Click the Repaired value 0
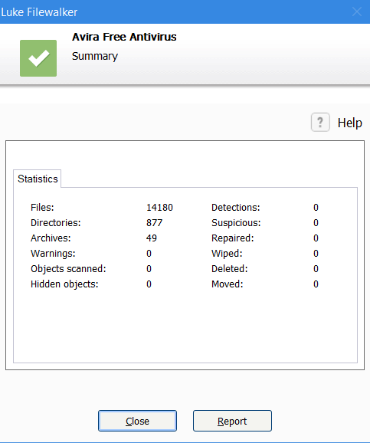The width and height of the screenshot is (370, 443). click(x=316, y=238)
